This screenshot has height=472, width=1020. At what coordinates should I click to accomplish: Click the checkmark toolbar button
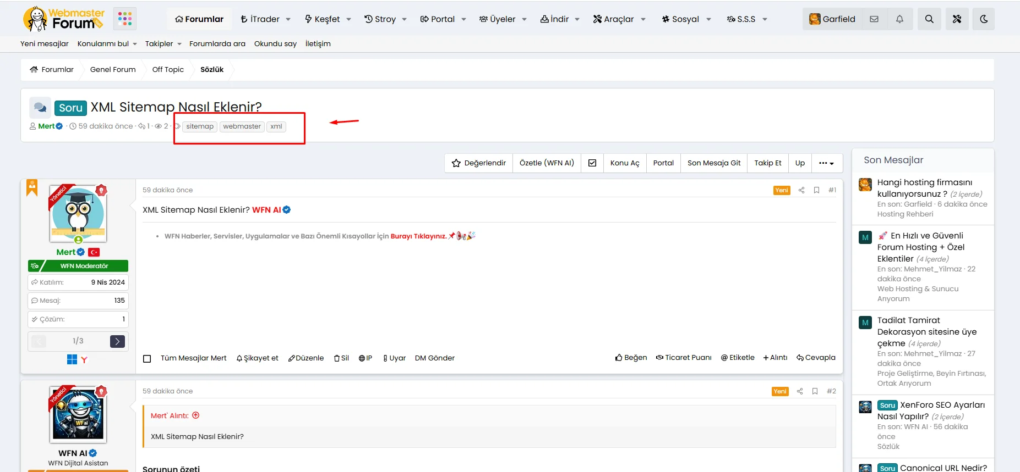point(592,163)
